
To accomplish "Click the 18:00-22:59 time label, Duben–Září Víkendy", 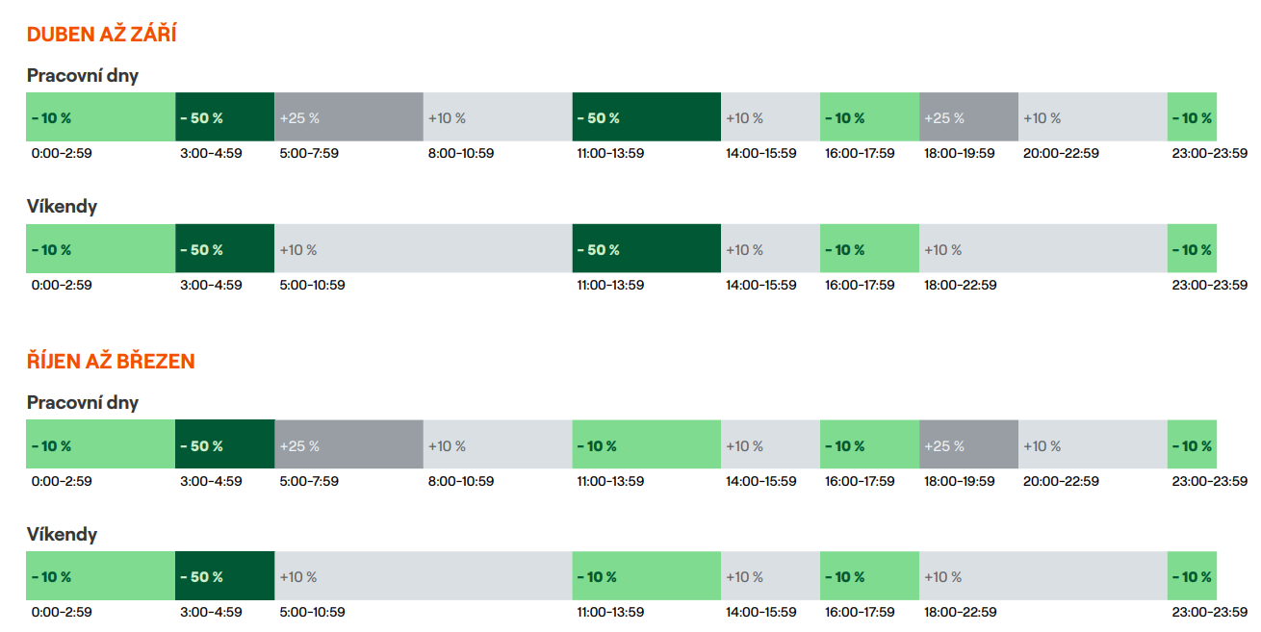I will (x=960, y=285).
